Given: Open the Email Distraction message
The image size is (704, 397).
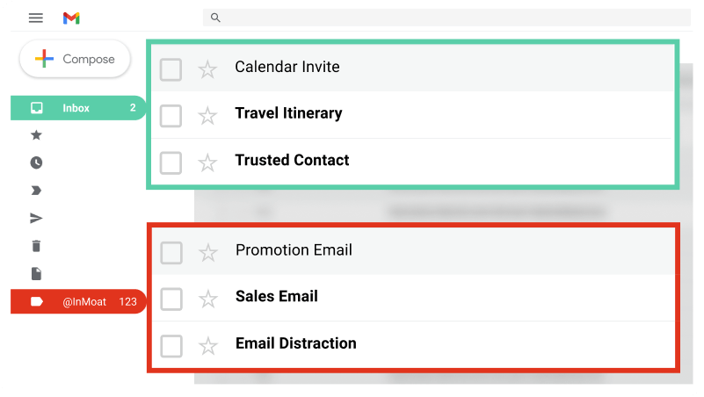Looking at the screenshot, I should tap(413, 344).
